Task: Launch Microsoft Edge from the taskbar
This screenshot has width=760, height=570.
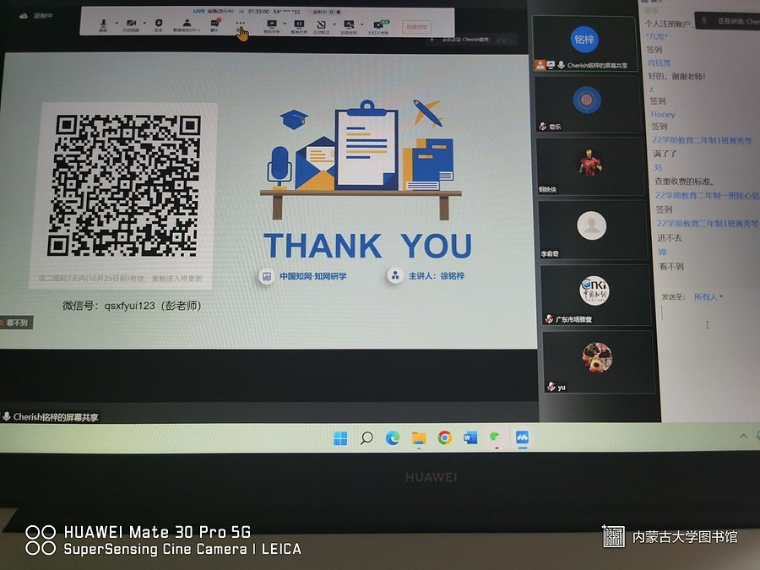Action: pos(393,438)
